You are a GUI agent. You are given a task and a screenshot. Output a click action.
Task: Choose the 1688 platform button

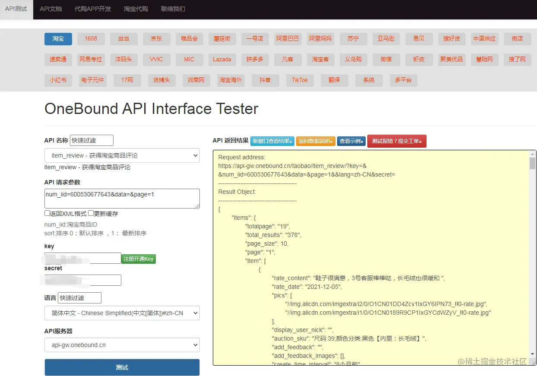[91, 39]
